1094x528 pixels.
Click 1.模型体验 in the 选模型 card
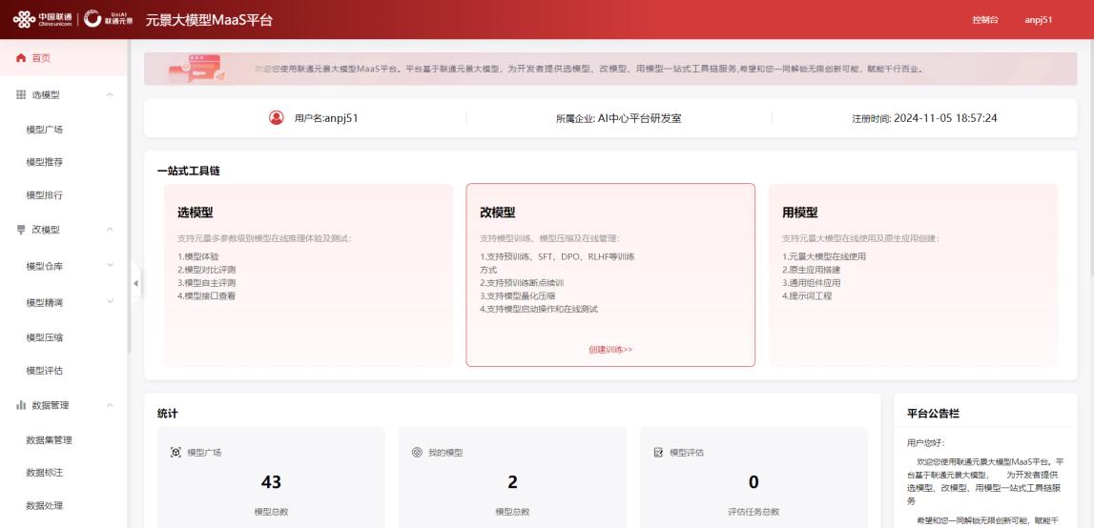pyautogui.click(x=198, y=256)
